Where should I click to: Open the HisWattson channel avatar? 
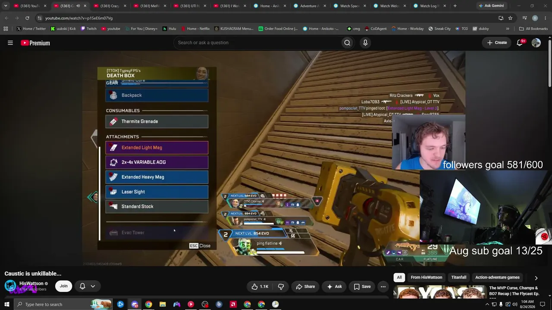click(x=10, y=286)
